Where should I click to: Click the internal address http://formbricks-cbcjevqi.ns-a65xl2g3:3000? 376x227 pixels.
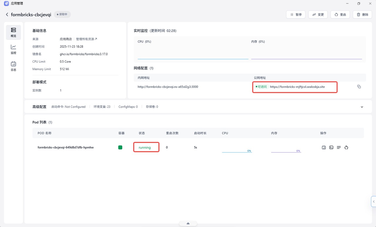pos(168,87)
